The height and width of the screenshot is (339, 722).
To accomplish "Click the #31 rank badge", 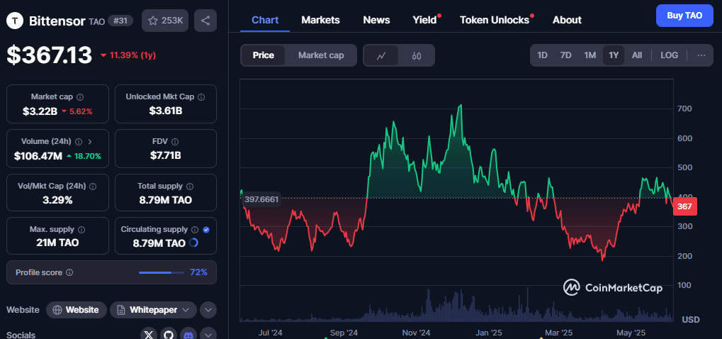I will point(120,21).
